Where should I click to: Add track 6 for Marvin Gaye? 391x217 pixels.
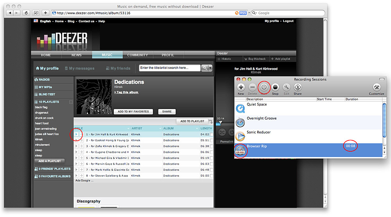[x=82, y=164]
